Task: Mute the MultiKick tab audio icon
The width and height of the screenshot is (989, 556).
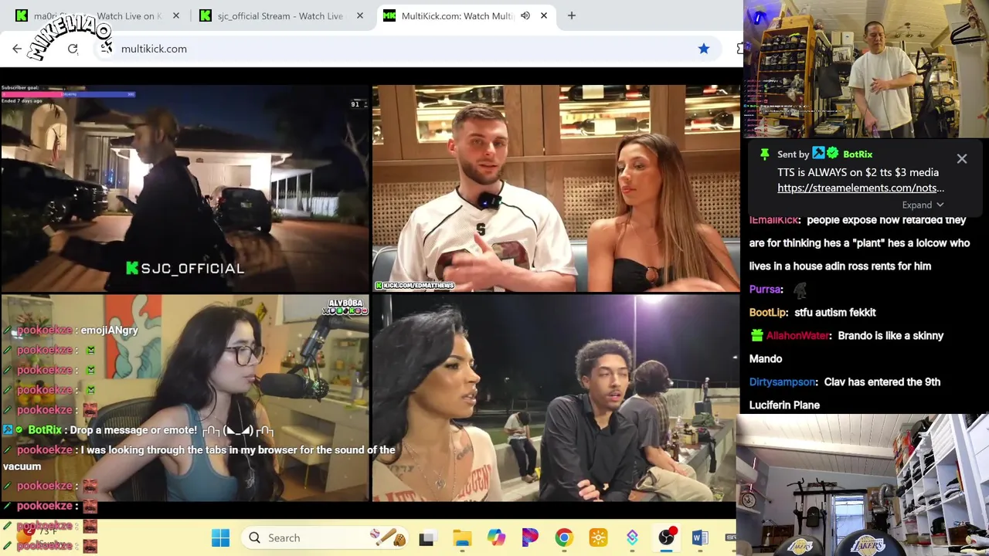Action: click(525, 15)
